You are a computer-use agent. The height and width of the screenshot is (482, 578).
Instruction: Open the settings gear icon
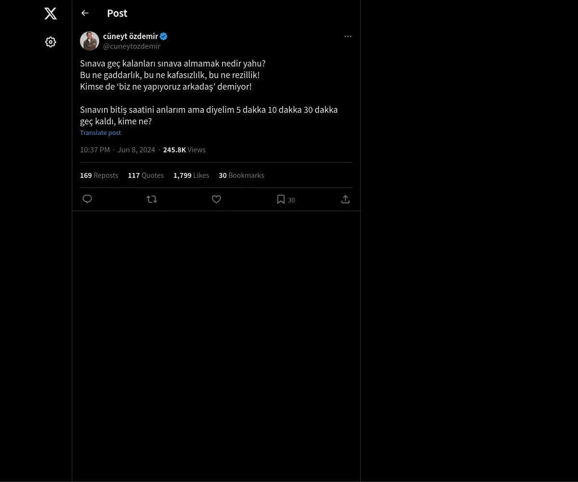tap(51, 42)
